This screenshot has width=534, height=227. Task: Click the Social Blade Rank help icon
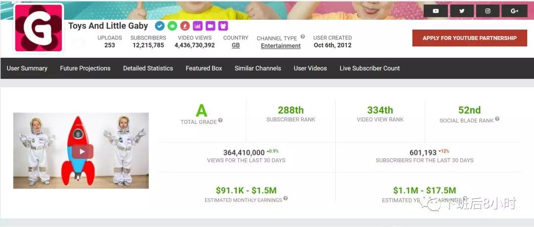(x=497, y=119)
